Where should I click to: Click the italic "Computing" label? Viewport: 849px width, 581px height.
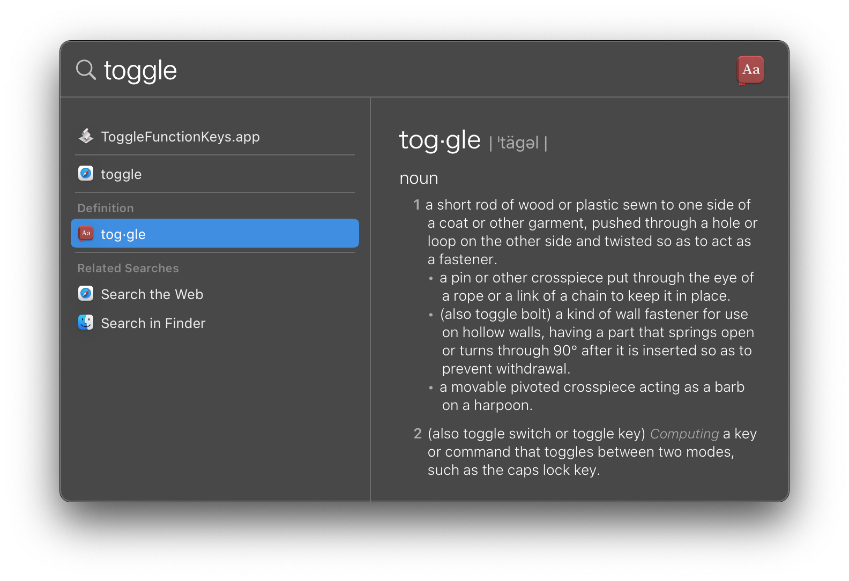tap(684, 434)
